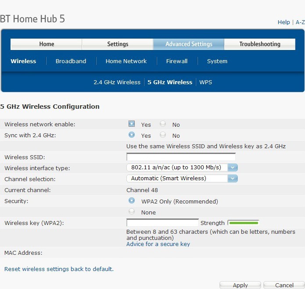Go to the Troubleshooting tab
305x289 pixels.
(260, 44)
